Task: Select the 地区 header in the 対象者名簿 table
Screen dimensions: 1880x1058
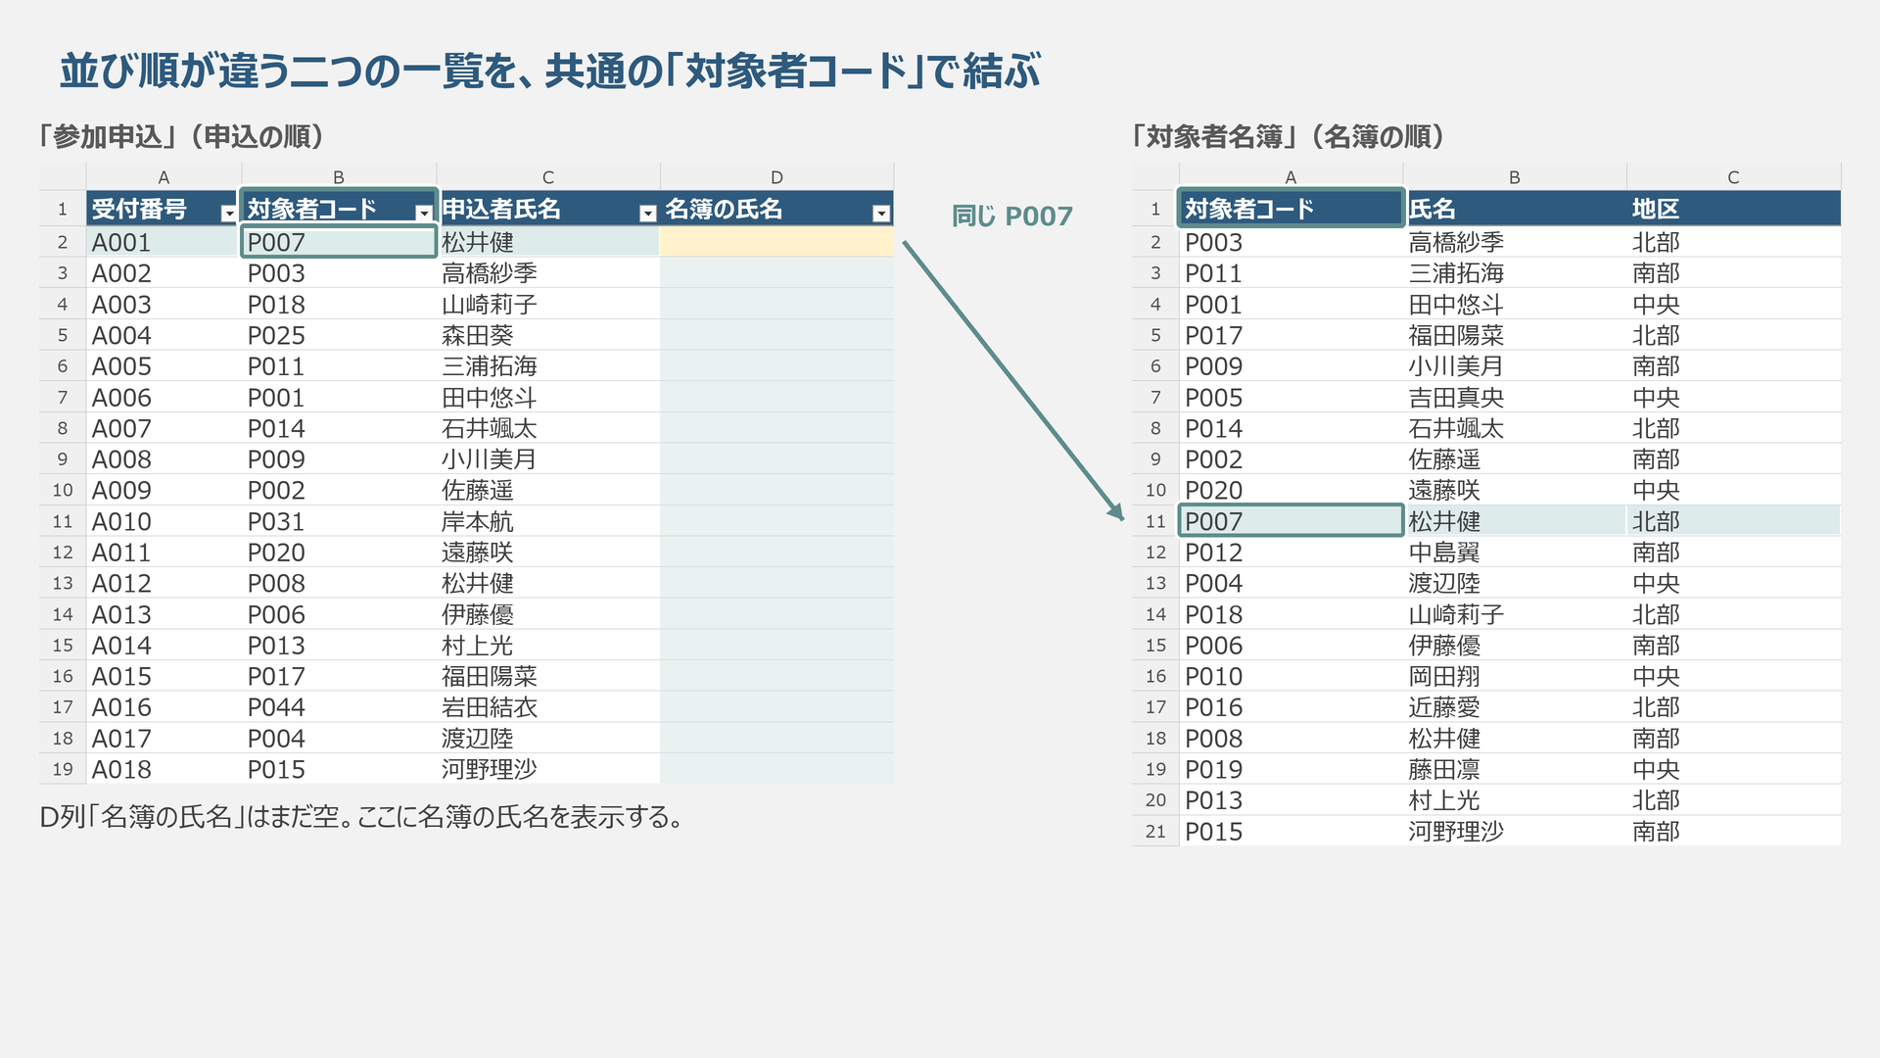Action: click(1733, 209)
